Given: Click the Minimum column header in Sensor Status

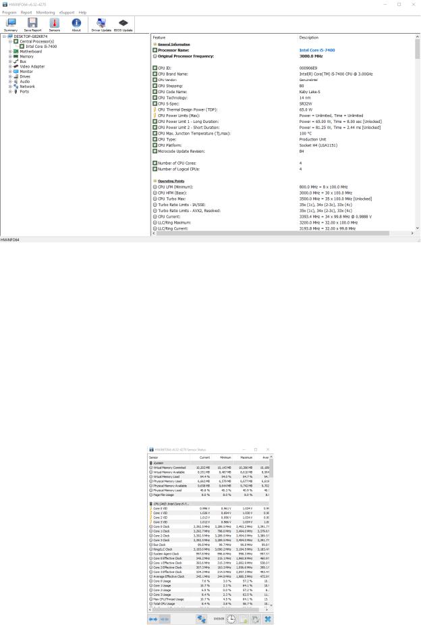Looking at the screenshot, I should tap(225, 457).
